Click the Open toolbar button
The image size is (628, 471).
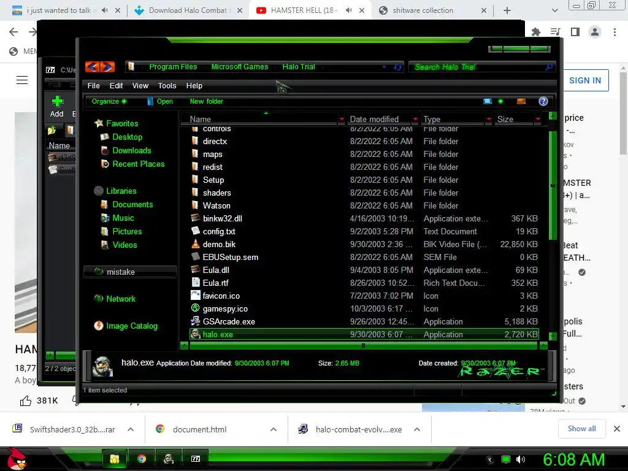(x=160, y=101)
